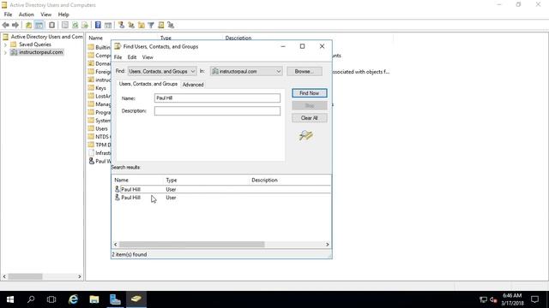Open Properties via the toolbar icon
This screenshot has height=308, width=549.
[65, 25]
